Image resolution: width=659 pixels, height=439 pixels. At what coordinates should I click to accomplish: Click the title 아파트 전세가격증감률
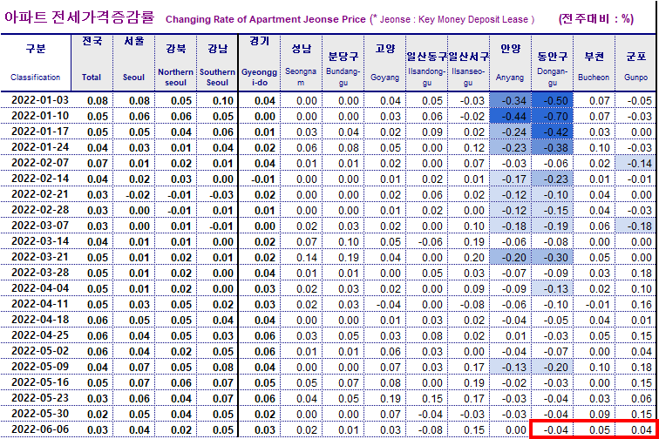pos(79,17)
